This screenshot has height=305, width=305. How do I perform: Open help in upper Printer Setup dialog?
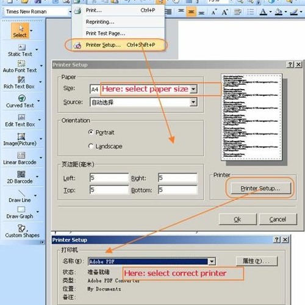pos(290,65)
